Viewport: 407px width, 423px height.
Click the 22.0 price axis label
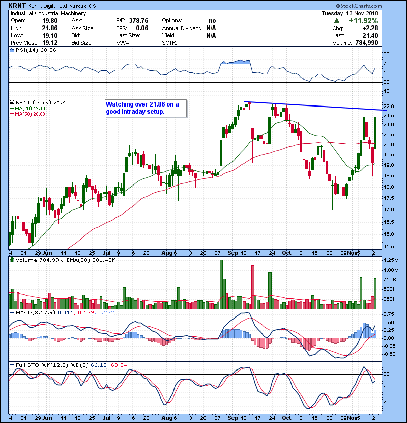click(x=389, y=107)
